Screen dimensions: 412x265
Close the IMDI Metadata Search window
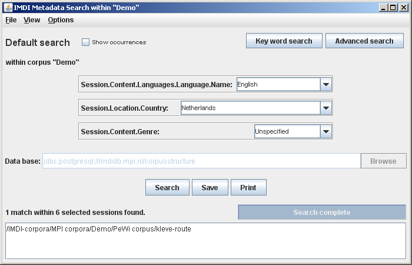click(x=404, y=7)
